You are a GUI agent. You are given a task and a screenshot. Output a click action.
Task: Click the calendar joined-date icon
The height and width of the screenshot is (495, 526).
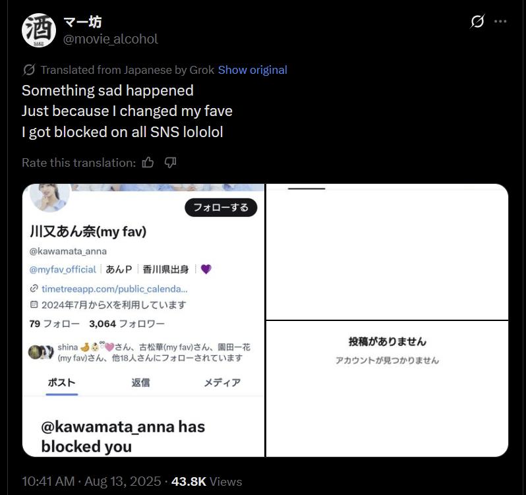click(x=34, y=305)
